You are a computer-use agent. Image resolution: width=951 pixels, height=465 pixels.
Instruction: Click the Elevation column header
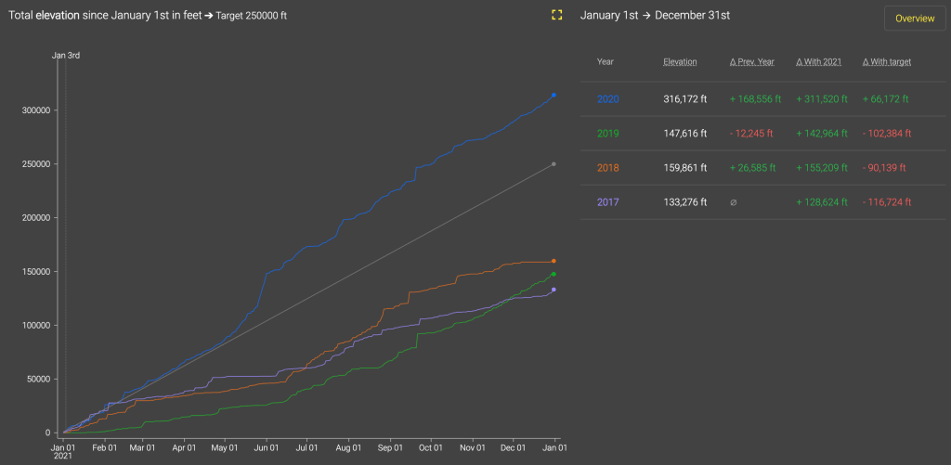click(680, 62)
